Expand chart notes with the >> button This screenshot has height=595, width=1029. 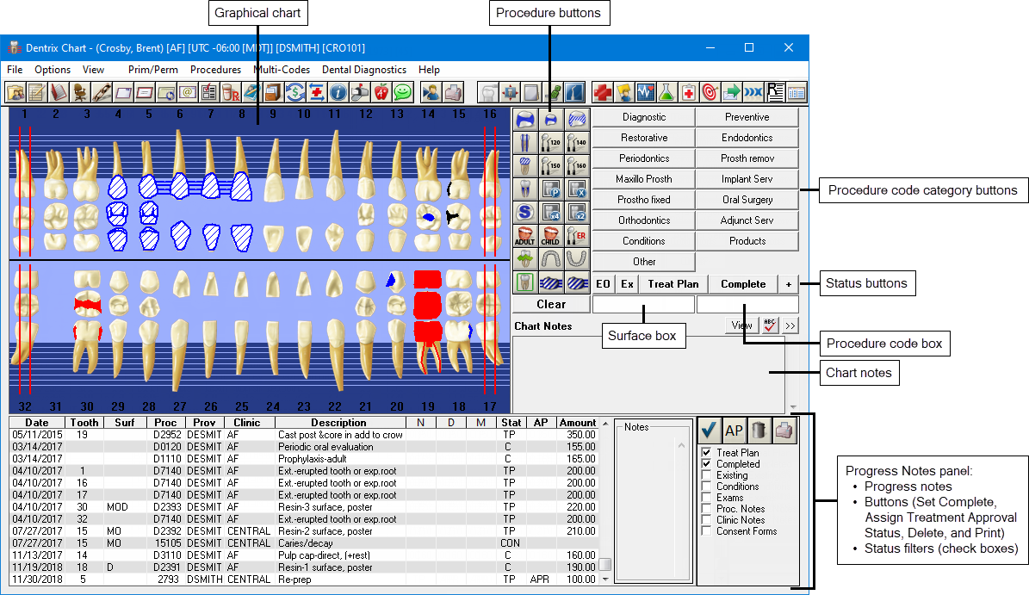(x=790, y=325)
